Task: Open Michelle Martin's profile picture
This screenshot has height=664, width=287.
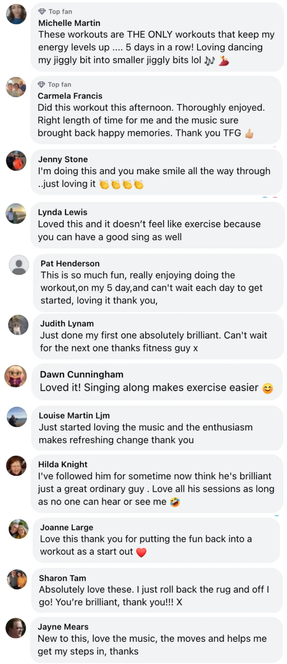Action: [16, 14]
